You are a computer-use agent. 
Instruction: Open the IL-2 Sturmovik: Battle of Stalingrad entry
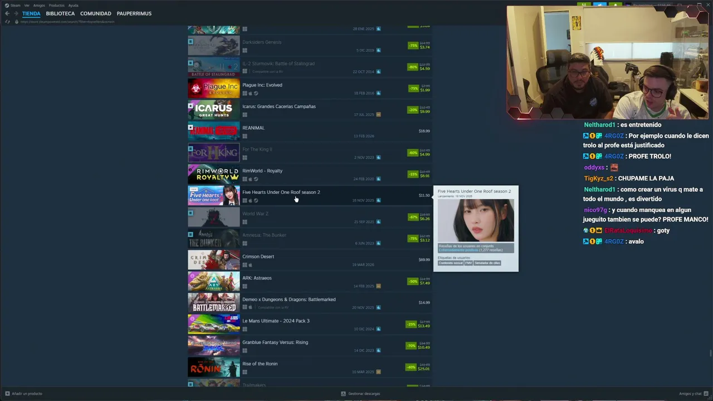(310, 67)
